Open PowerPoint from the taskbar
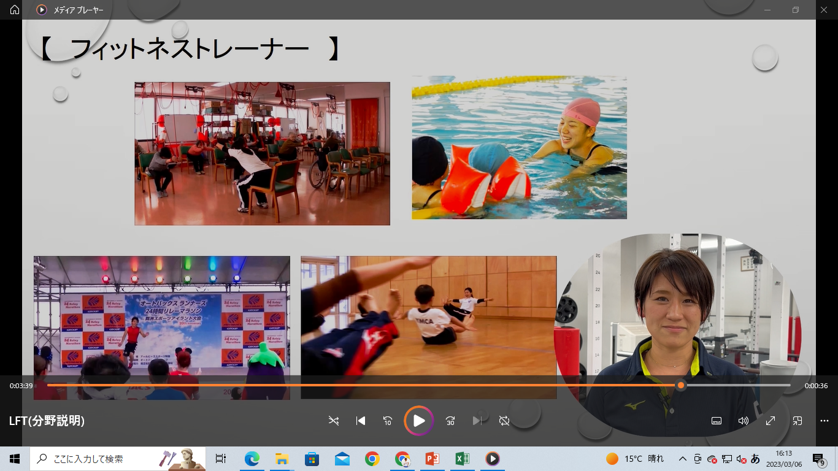838x471 pixels. point(432,459)
